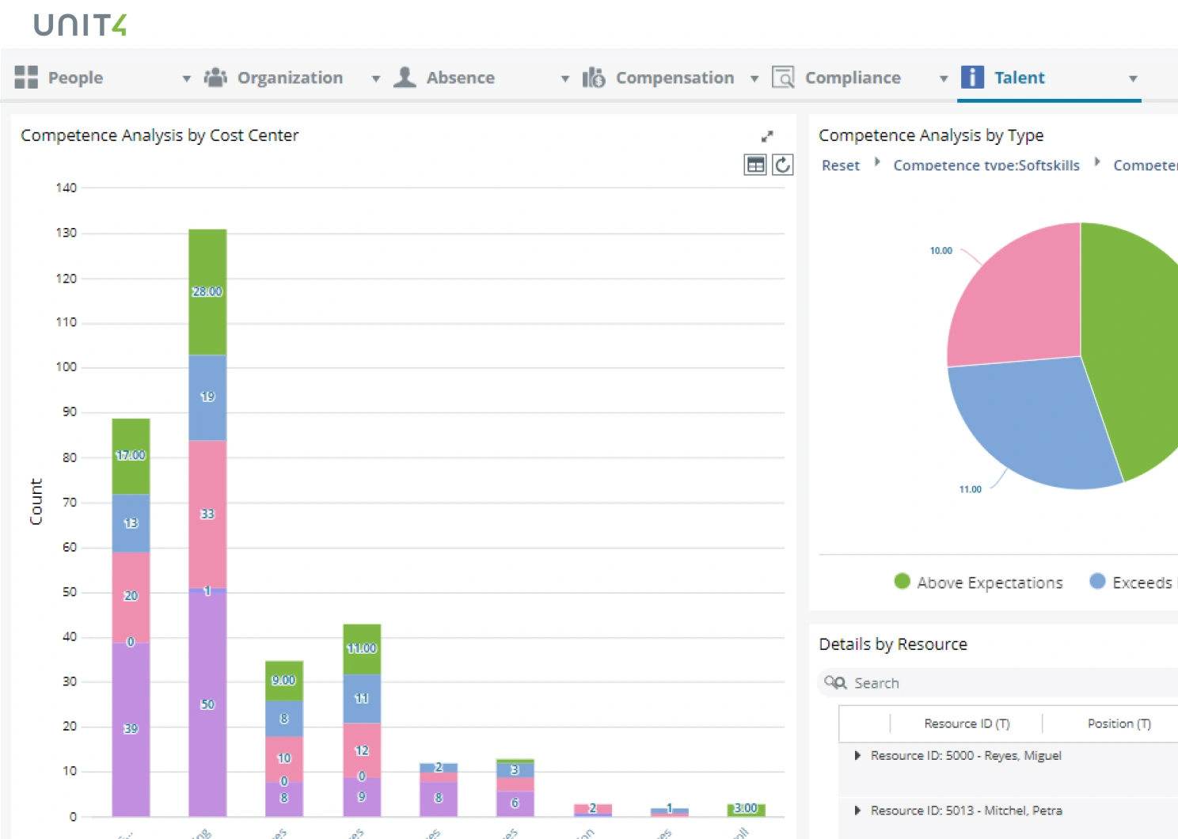Toggle Above Expectations legend item
Screen dimensions: 1178x839
978,583
